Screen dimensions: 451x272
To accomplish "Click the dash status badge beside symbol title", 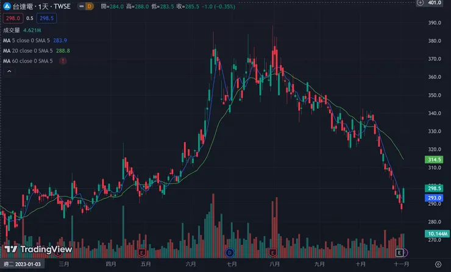I will 82,6.
